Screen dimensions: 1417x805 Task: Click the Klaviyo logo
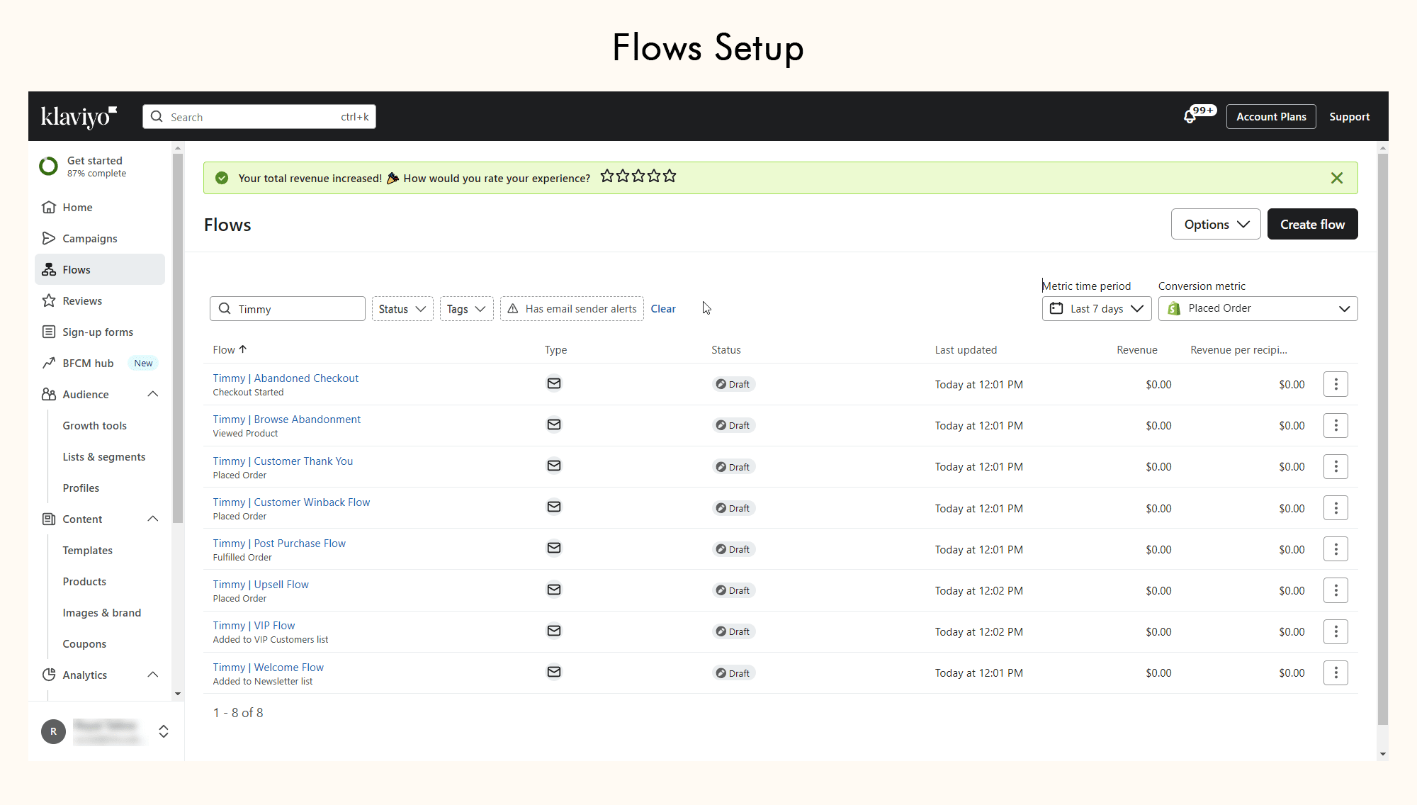pos(78,116)
